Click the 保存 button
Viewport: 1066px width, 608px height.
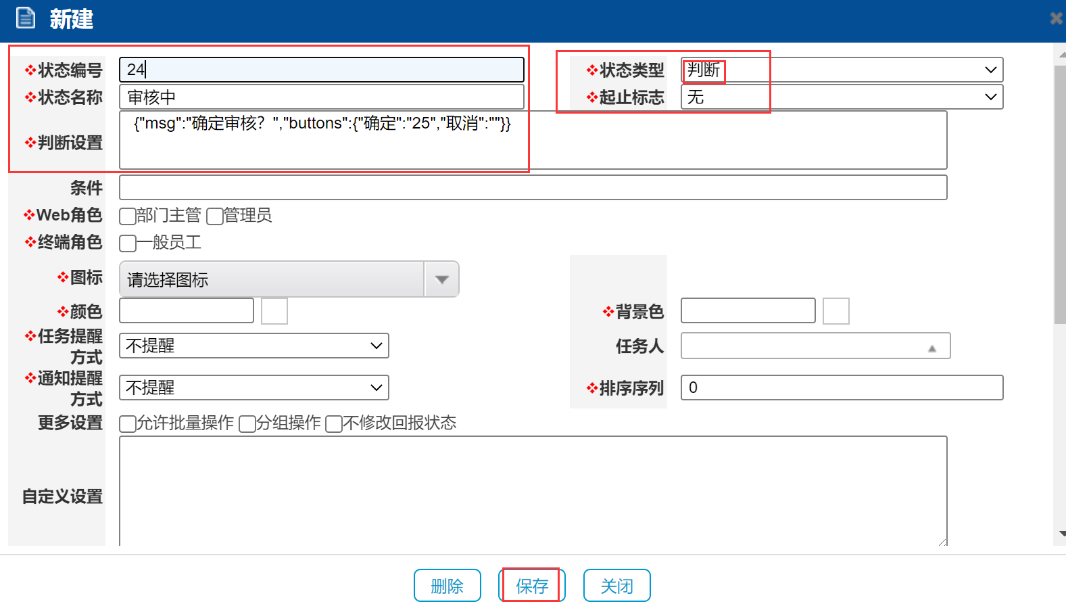click(x=532, y=586)
